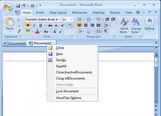
Task: Open Word Help question mark icon
Action: click(138, 12)
